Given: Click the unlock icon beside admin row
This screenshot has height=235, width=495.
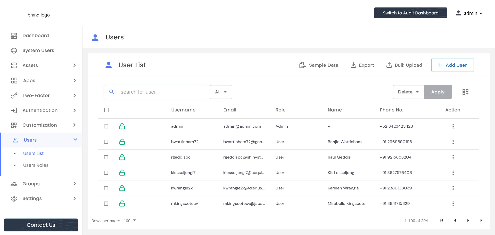Looking at the screenshot, I should [x=122, y=126].
